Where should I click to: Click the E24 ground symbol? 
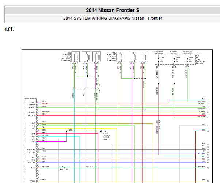pos(101,131)
